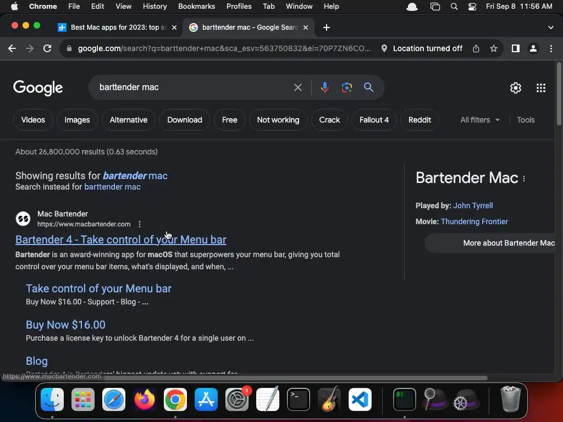Clear the search box with X
563x422 pixels.
(x=297, y=87)
